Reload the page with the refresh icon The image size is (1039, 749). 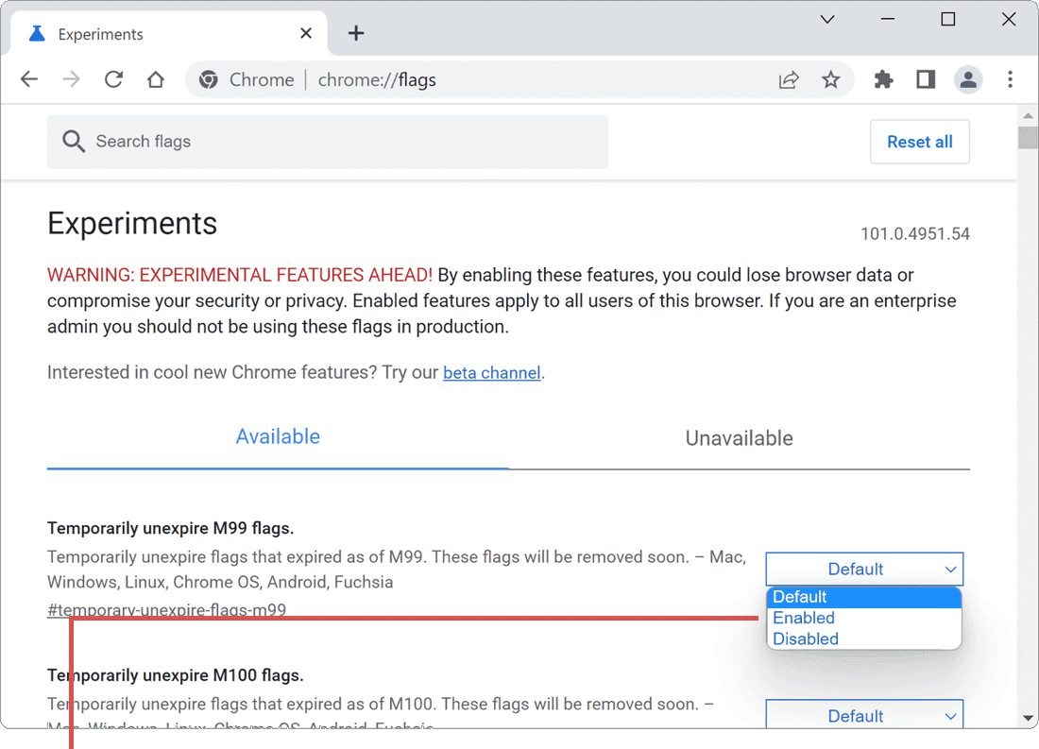tap(113, 79)
